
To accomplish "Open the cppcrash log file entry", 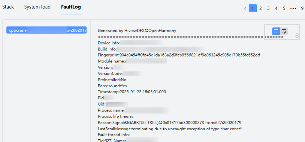I will [47, 30].
